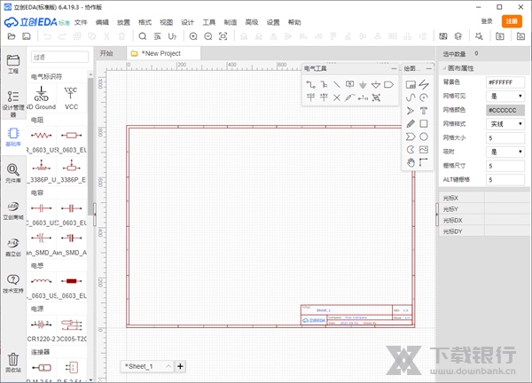
Task: Select the Wire tool in 电气工具
Action: pos(310,84)
